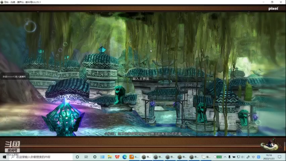This screenshot has height=161, width=286.
Task: Click the loading progress bar
Action: [140, 146]
